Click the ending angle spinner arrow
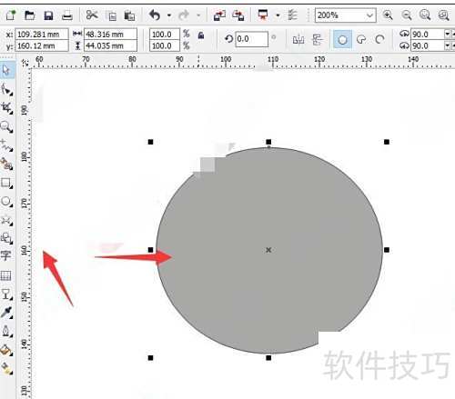The width and height of the screenshot is (455, 399). click(448, 45)
